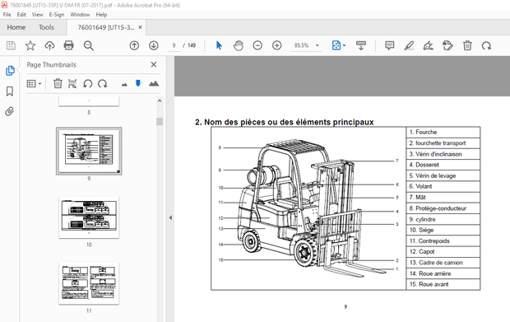Open Attachments paperclip panel
Viewport: 510px width, 322px height.
[x=10, y=112]
